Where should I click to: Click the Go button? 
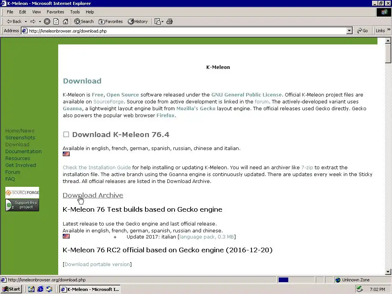(362, 31)
